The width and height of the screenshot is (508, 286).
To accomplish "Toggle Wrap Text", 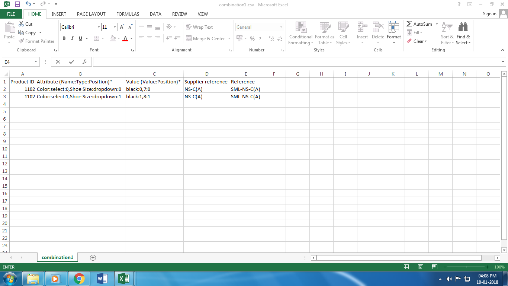I will point(199,27).
